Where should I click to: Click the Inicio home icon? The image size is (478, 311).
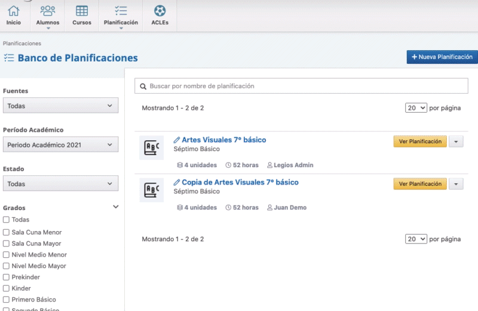click(13, 11)
